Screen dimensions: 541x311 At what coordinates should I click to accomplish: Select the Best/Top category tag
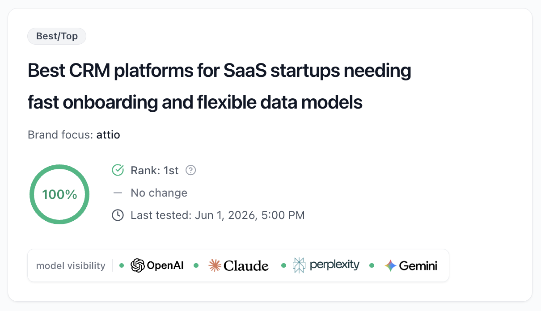click(x=57, y=36)
